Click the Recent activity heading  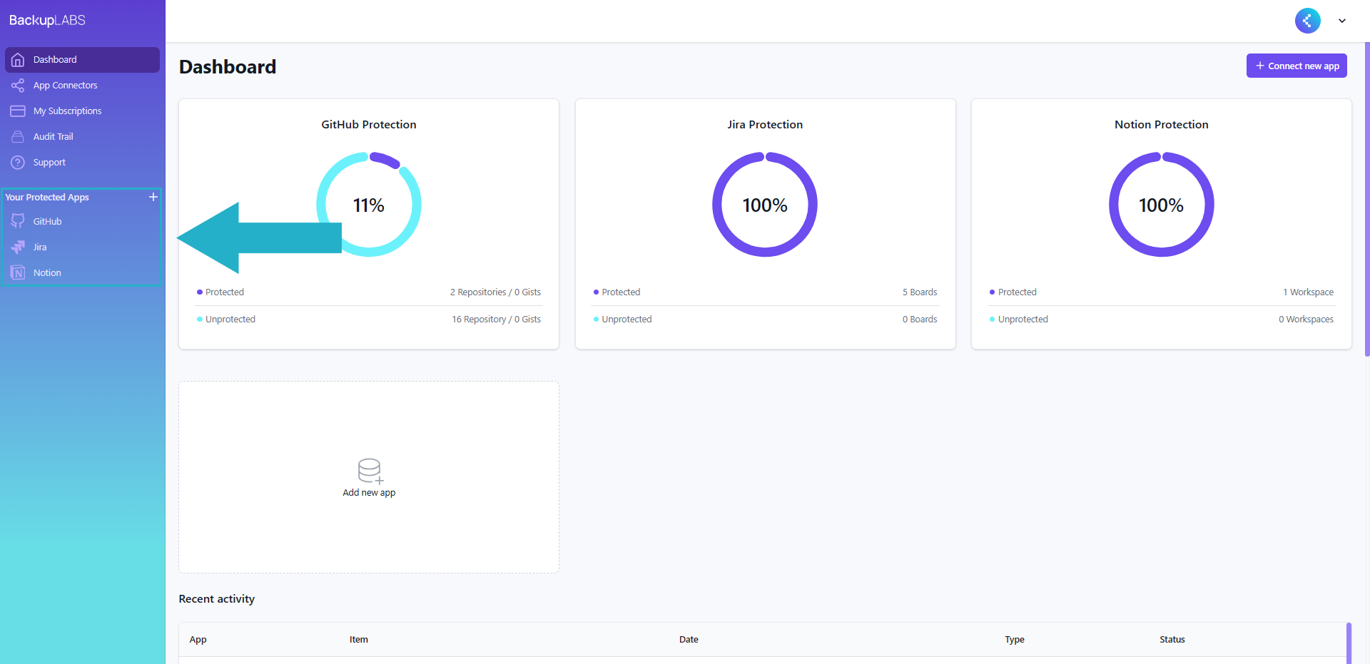pyautogui.click(x=217, y=599)
